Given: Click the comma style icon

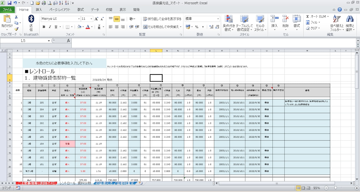Looking at the screenshot, I should 203,27.
